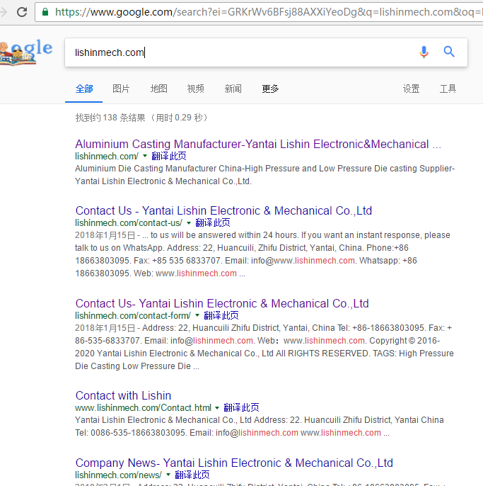The image size is (483, 486).
Task: Expand dropdown arrow beside lishinmech.com/contact-us/
Action: pos(189,222)
